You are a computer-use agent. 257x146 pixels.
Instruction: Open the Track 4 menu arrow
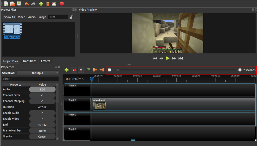[66, 86]
